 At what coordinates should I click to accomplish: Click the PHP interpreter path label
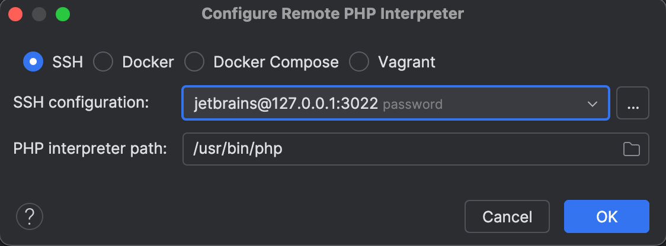click(90, 148)
